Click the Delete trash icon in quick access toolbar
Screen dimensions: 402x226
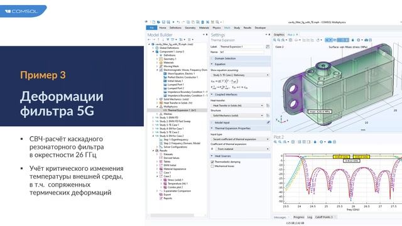[202, 23]
